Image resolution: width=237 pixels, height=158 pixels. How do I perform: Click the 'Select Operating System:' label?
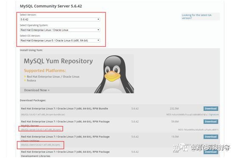coord(34,25)
